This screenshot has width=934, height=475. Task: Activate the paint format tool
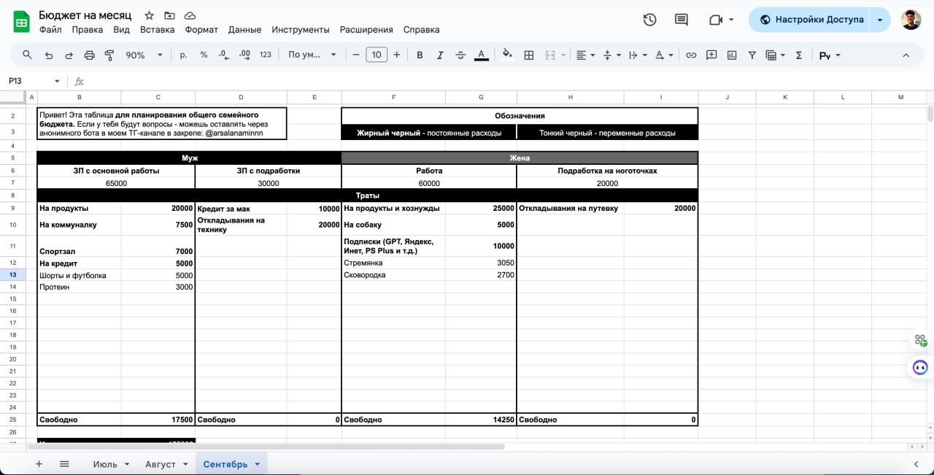point(110,55)
